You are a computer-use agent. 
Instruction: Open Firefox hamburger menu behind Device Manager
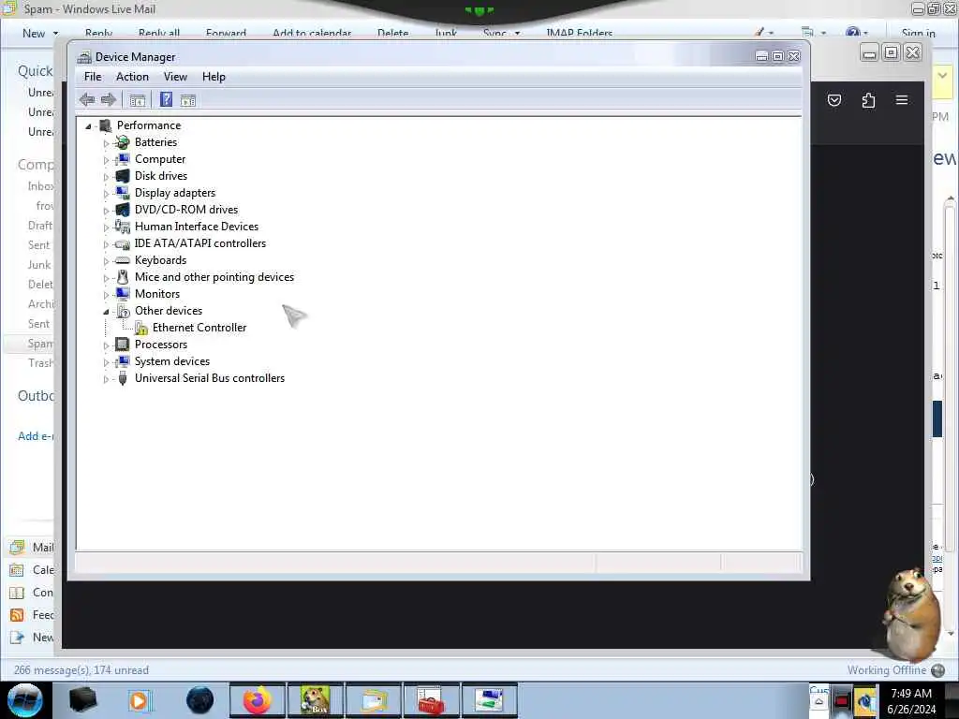pos(902,99)
